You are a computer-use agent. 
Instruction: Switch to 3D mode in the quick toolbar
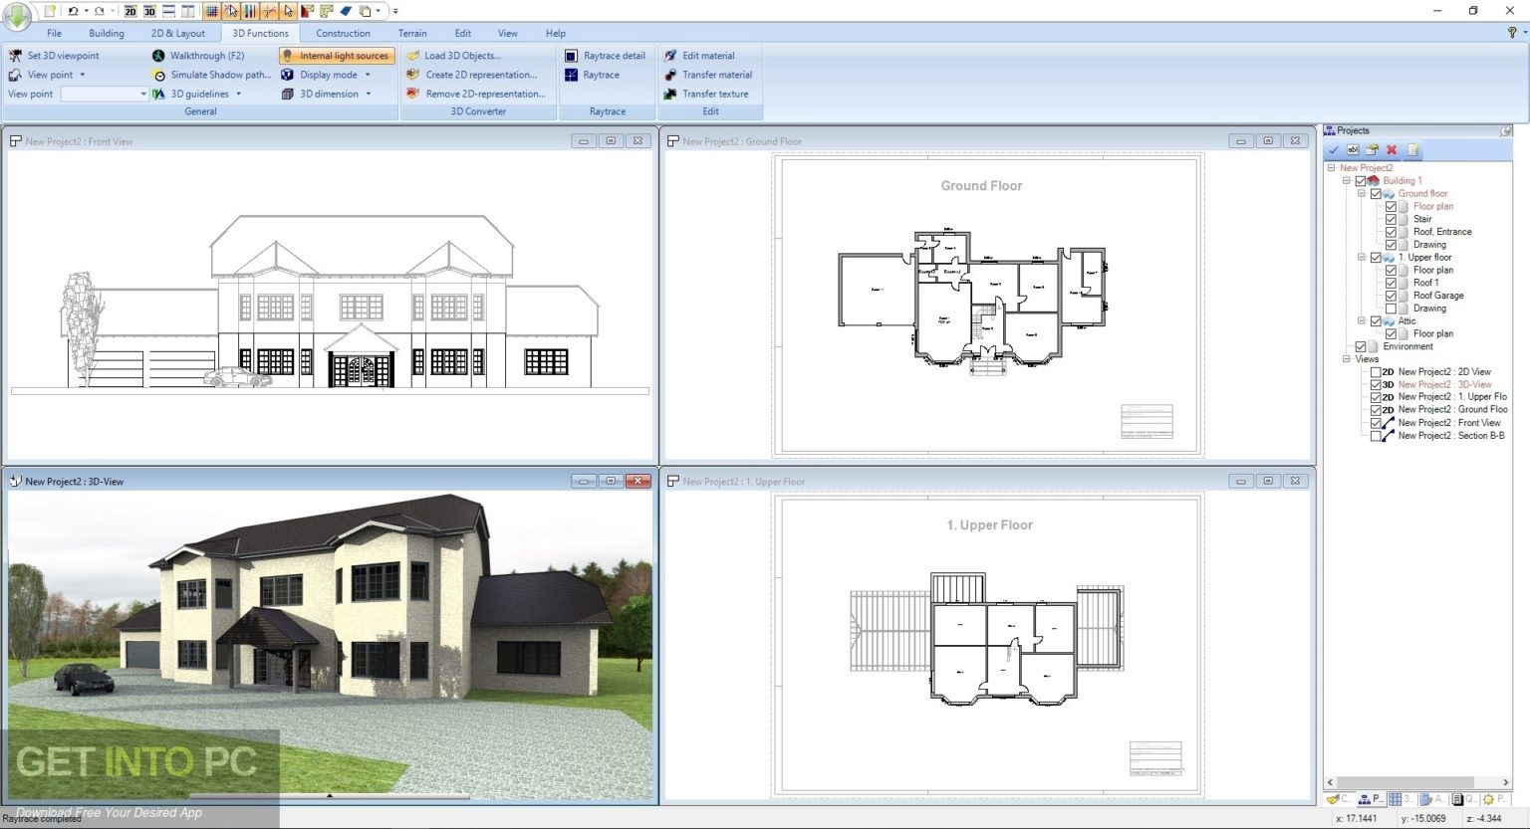coord(149,11)
